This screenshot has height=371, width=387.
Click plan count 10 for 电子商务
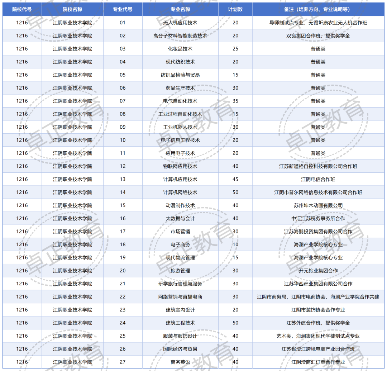click(235, 244)
